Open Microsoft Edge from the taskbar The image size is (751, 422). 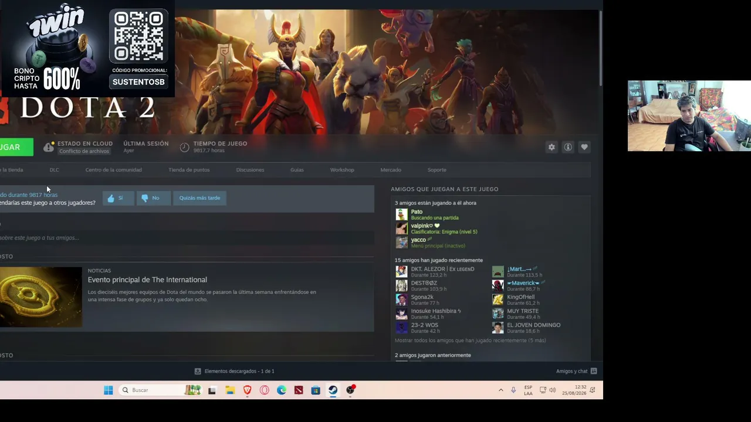pos(282,390)
